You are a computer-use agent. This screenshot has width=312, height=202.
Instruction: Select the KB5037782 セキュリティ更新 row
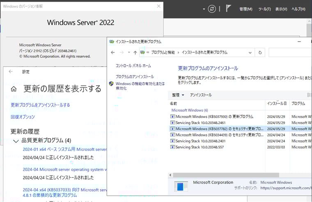click(240, 129)
